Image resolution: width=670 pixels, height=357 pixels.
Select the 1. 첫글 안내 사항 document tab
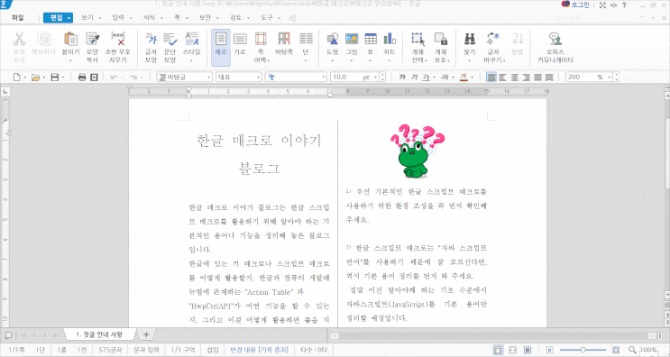coord(99,334)
